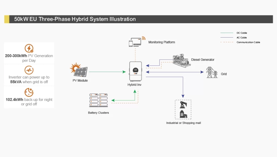
Task: Click the 'Grid' label
Action: [x=224, y=74]
